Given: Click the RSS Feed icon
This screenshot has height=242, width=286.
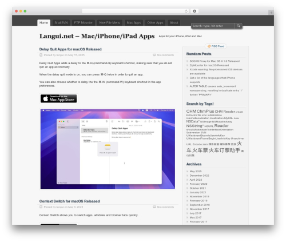Looking at the screenshot, I should click(209, 46).
